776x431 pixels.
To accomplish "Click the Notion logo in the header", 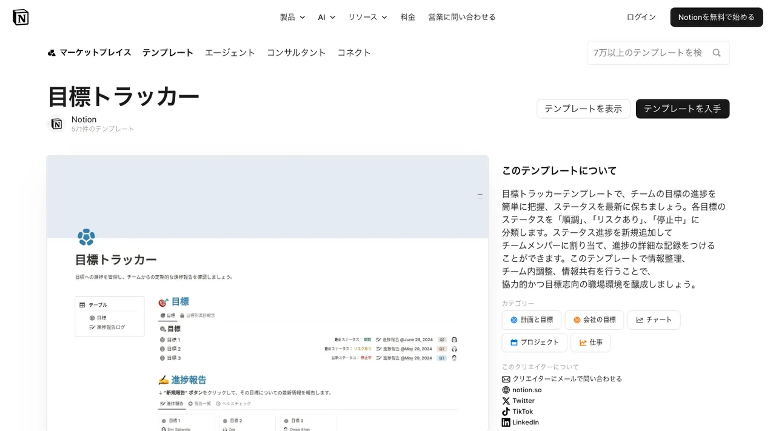I will coord(21,17).
